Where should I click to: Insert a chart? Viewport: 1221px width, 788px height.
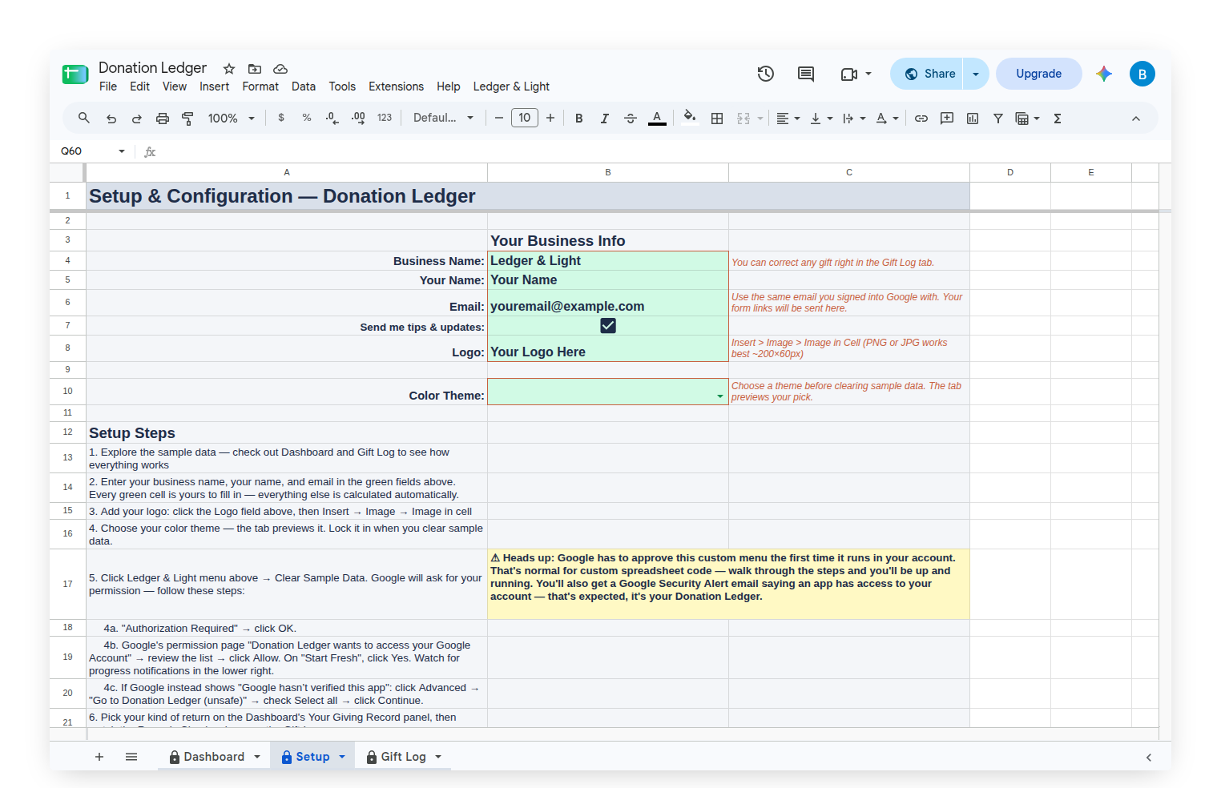(973, 119)
